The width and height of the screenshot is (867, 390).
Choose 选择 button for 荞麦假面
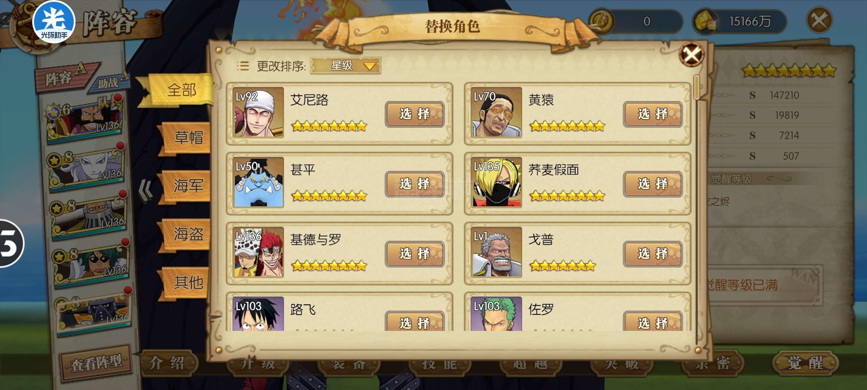coord(653,184)
